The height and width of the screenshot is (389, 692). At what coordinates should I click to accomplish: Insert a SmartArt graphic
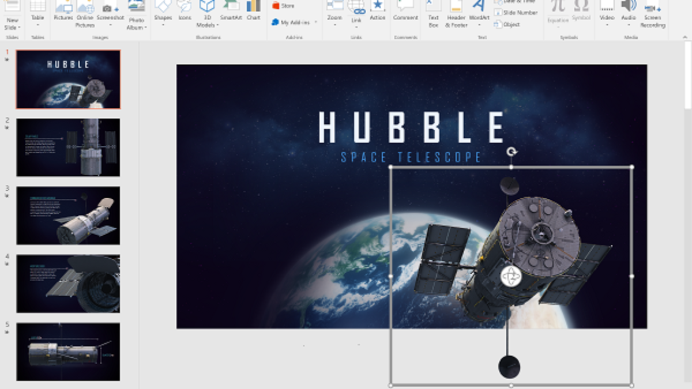tap(231, 12)
